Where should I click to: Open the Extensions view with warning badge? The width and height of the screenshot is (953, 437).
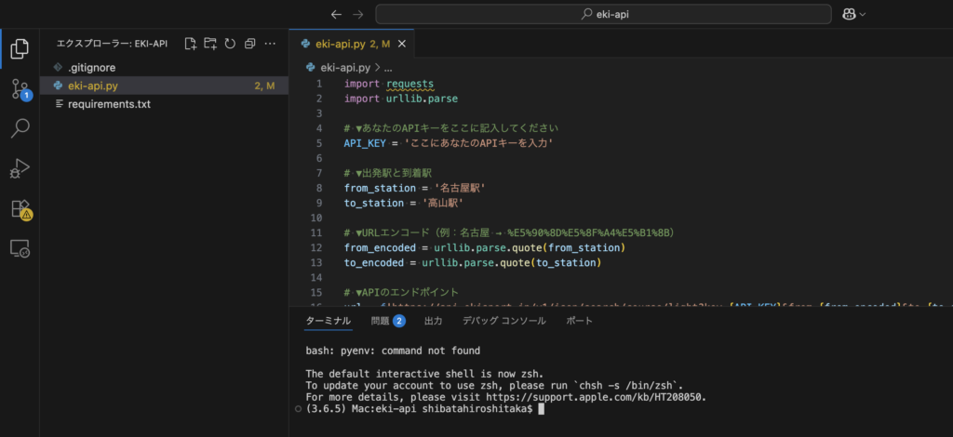tap(20, 209)
